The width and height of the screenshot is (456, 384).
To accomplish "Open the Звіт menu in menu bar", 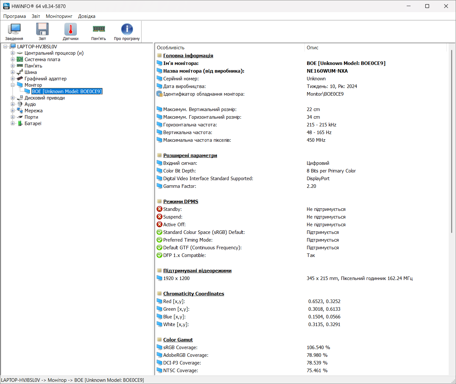I will coord(36,16).
